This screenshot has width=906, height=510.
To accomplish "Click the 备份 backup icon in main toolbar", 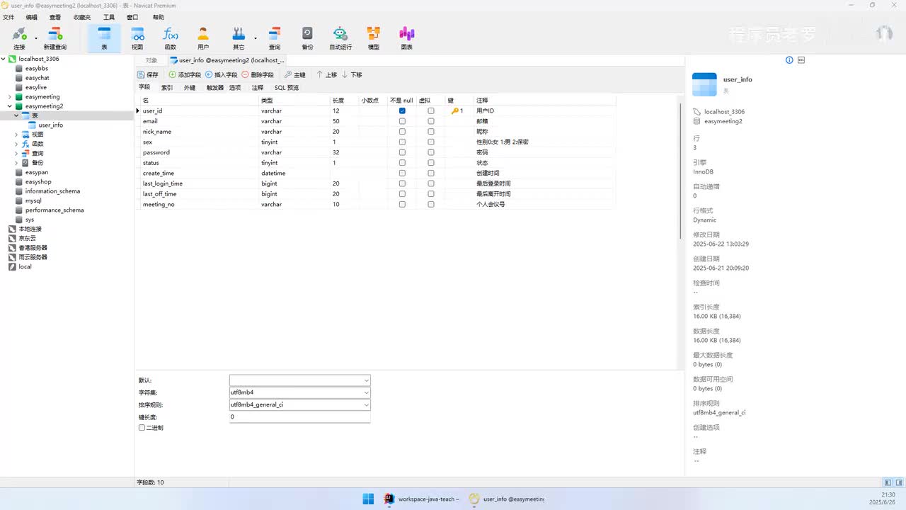I will [x=307, y=38].
